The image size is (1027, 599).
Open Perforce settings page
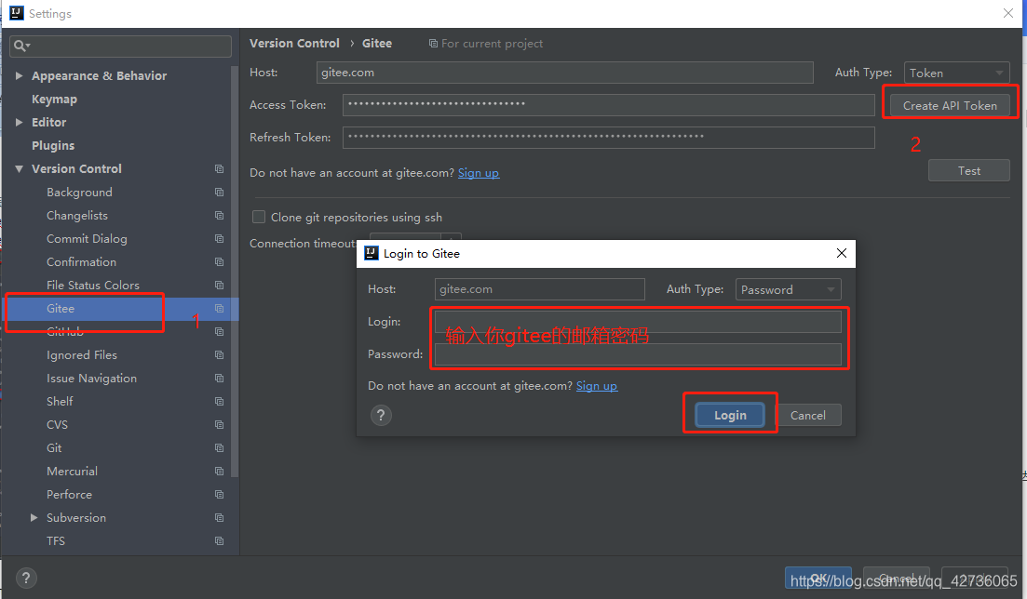pyautogui.click(x=70, y=494)
